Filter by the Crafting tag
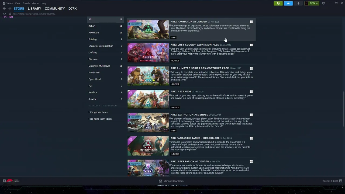This screenshot has height=194, width=345. tap(105, 53)
